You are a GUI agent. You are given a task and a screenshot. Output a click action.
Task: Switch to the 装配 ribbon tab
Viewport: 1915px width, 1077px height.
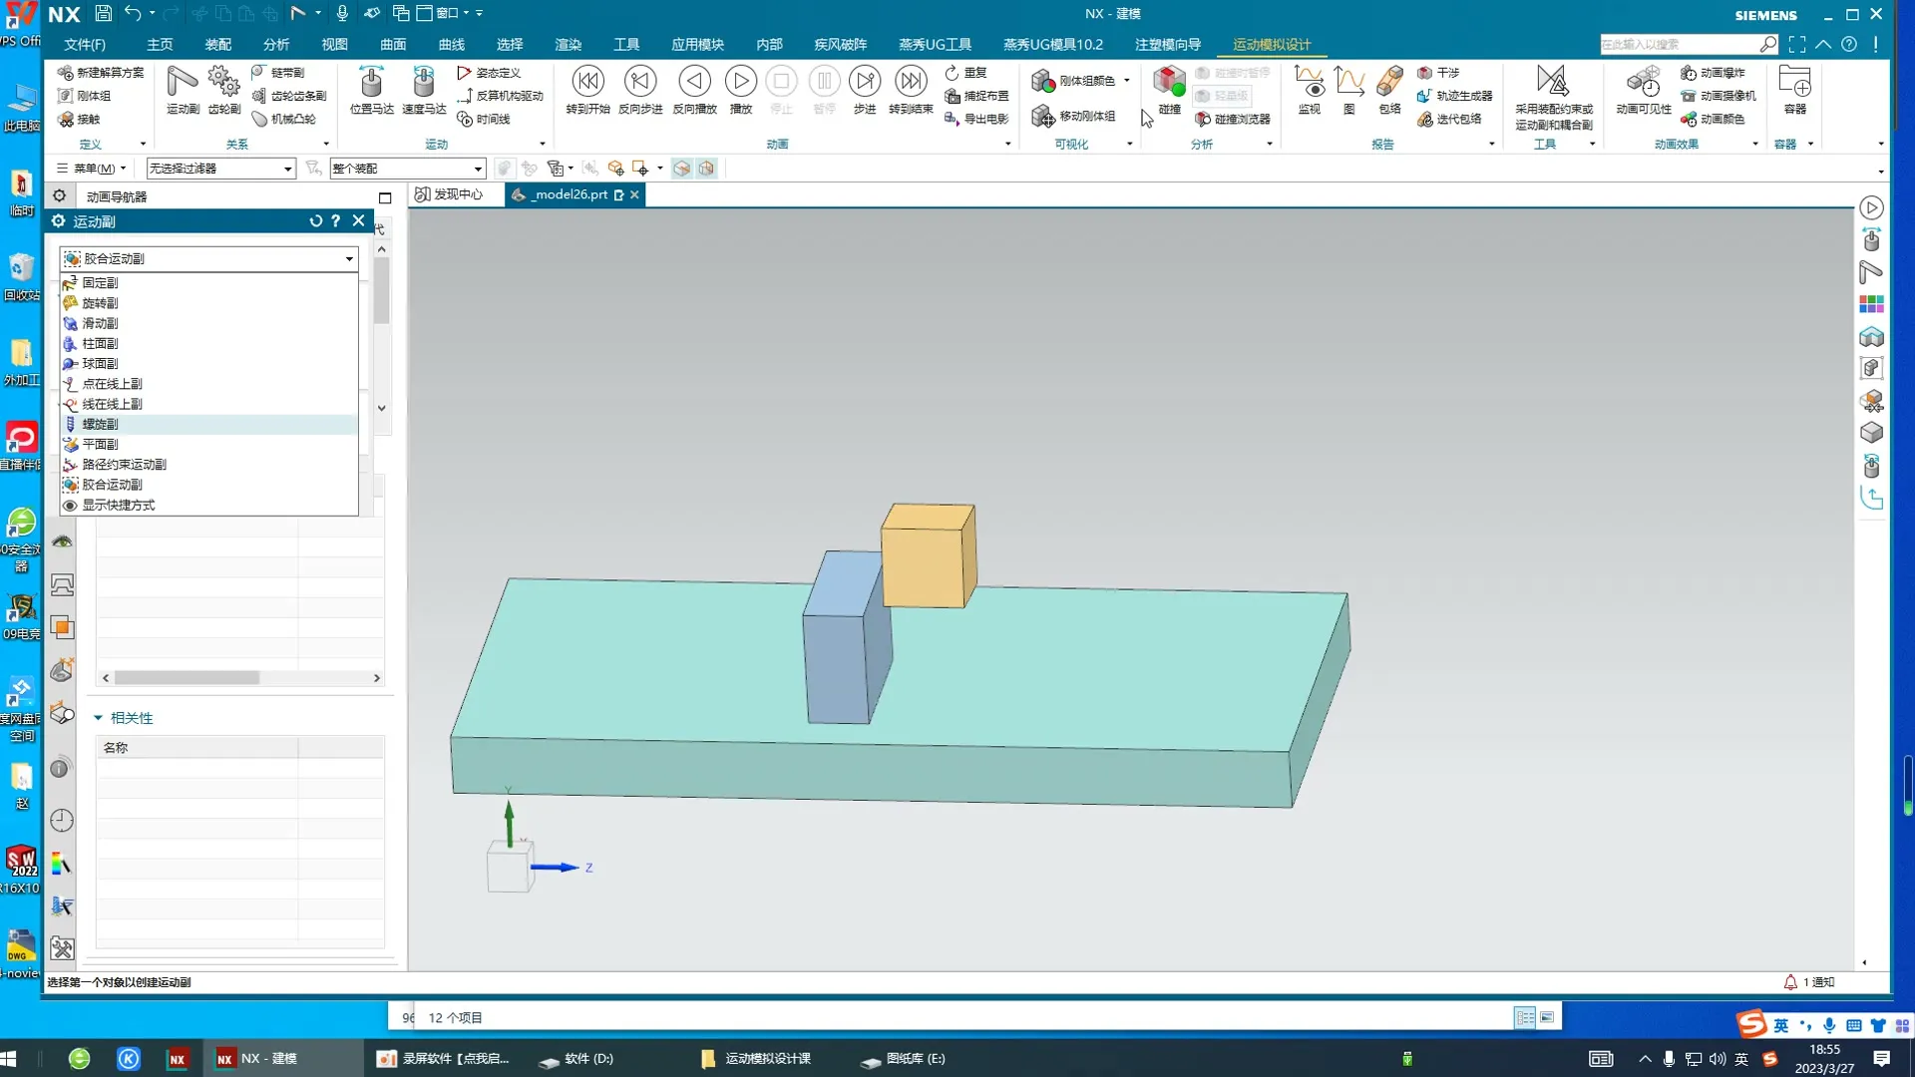click(217, 44)
